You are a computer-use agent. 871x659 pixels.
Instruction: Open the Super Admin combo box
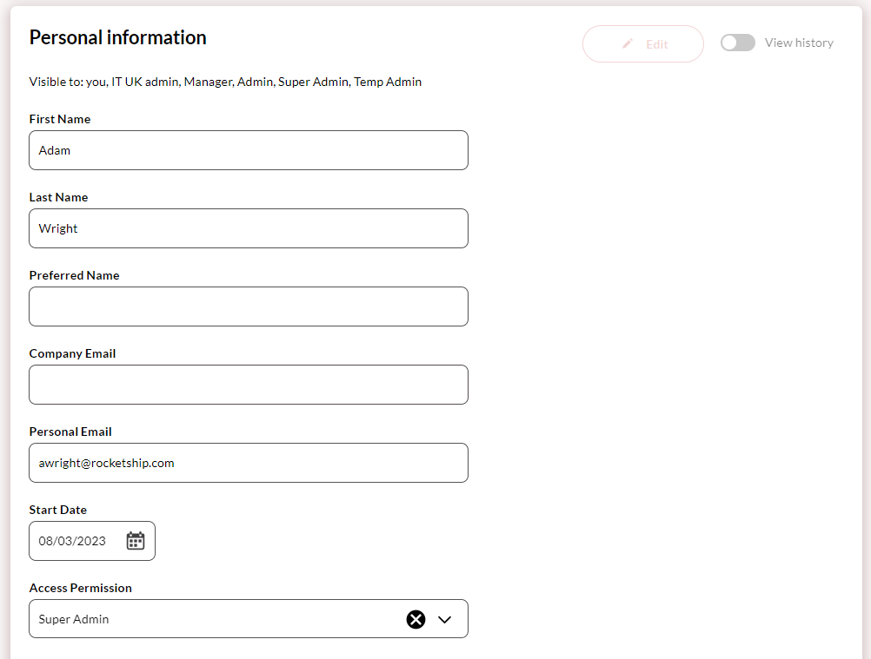pyautogui.click(x=217, y=619)
